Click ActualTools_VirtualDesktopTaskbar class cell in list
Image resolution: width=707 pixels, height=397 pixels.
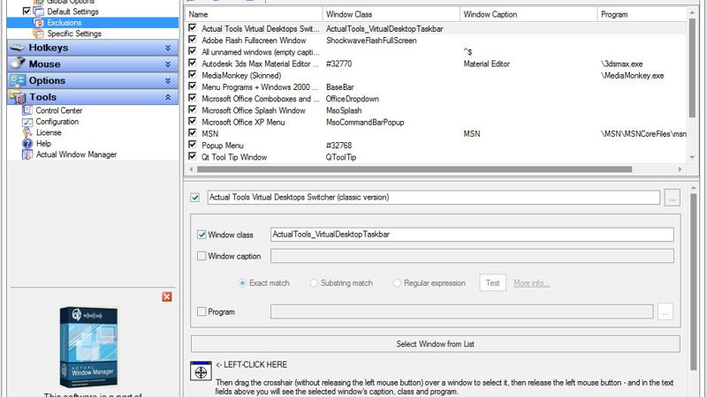coord(384,28)
